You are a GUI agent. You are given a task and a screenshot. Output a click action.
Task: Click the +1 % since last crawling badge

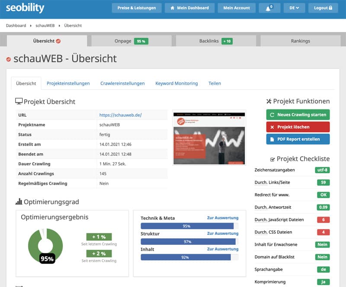[99, 237]
